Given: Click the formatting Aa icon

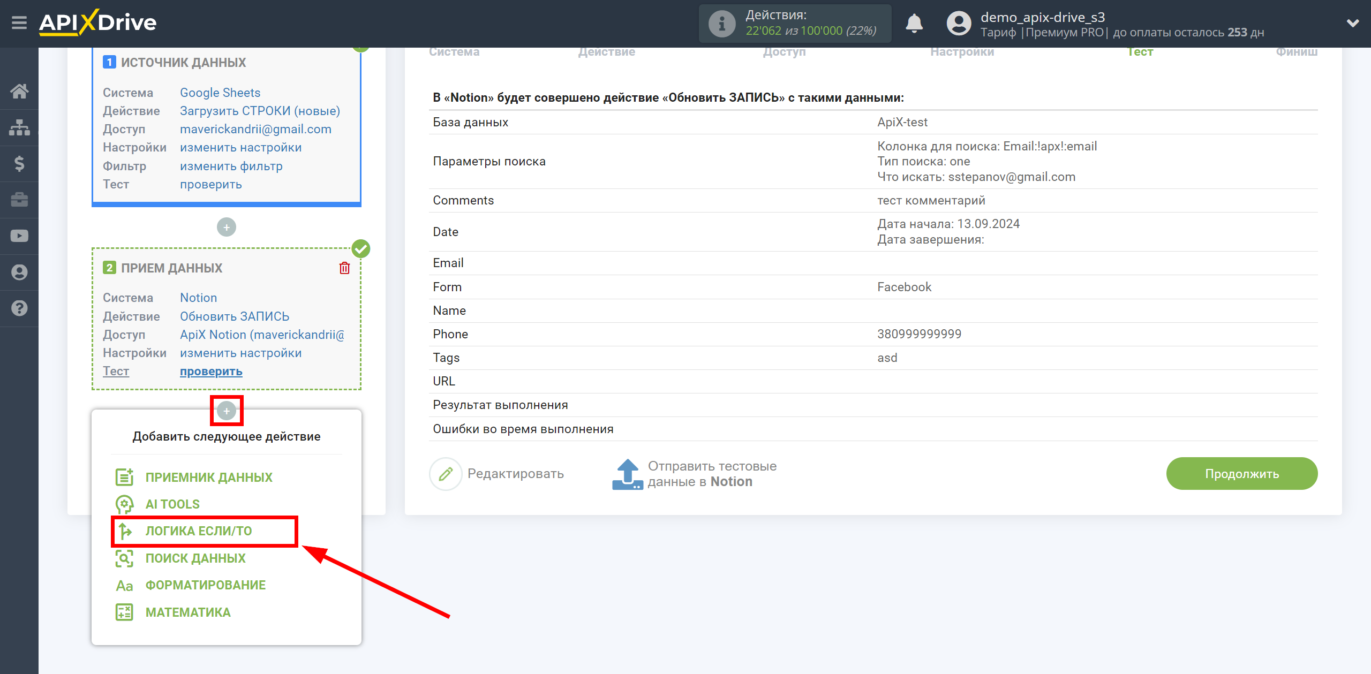Looking at the screenshot, I should tap(124, 586).
